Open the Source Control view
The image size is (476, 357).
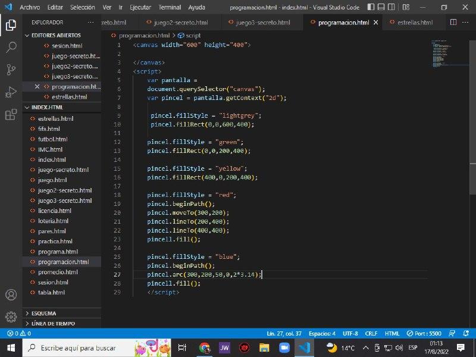(11, 70)
